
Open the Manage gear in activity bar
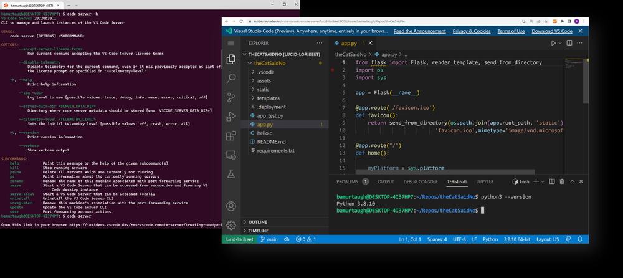(x=231, y=225)
